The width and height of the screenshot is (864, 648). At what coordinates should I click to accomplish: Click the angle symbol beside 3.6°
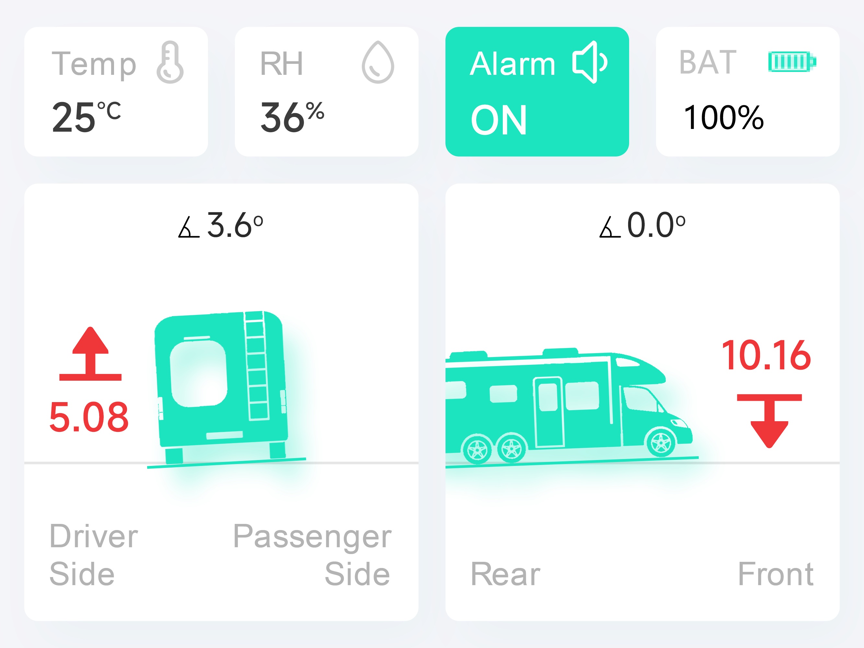(189, 227)
